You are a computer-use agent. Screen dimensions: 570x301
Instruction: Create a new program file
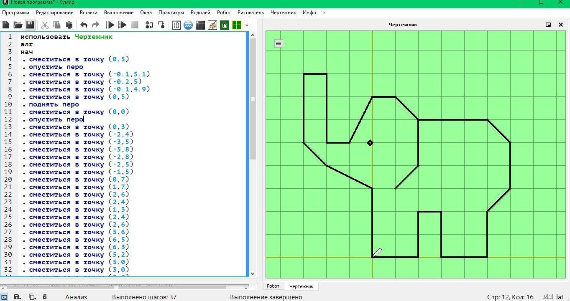tap(6, 25)
